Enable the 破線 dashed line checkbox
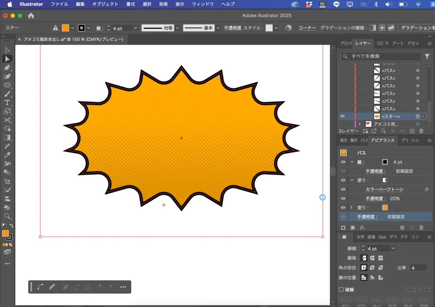Viewport: 435px width, 307px height. 341,290
